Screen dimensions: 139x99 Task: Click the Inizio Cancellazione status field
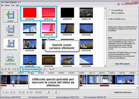(69, 97)
